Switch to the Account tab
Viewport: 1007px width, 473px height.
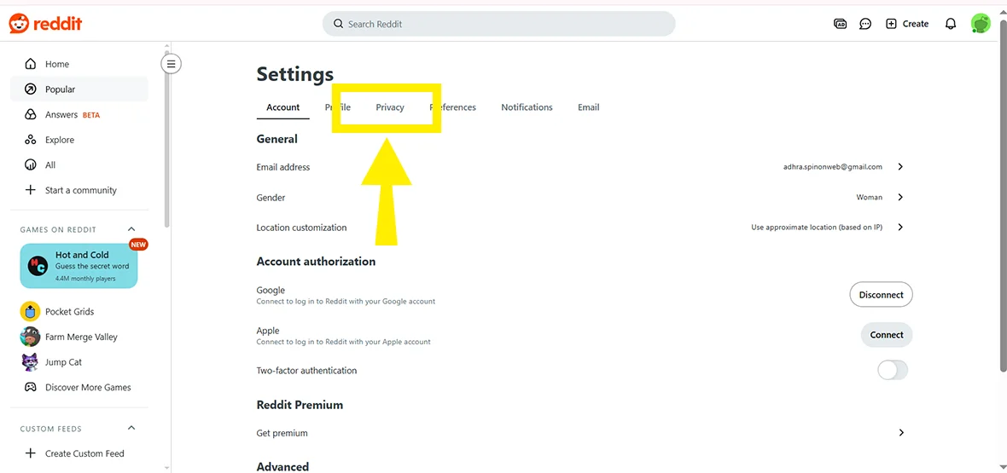[283, 107]
